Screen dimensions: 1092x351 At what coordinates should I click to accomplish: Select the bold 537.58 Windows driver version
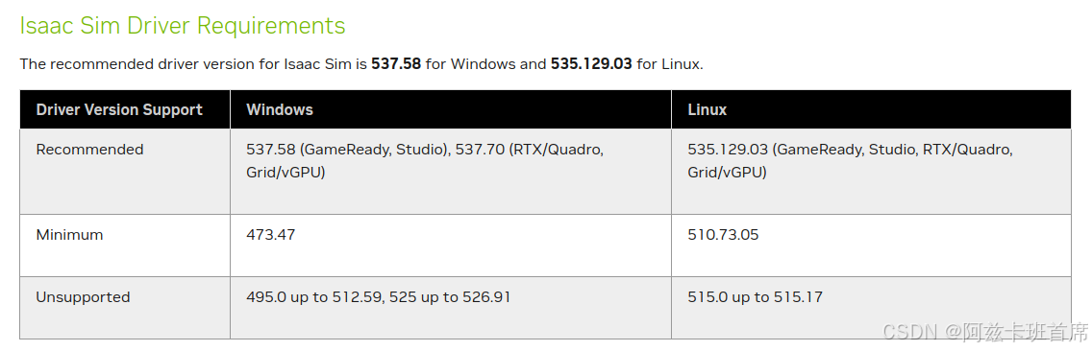coord(396,64)
